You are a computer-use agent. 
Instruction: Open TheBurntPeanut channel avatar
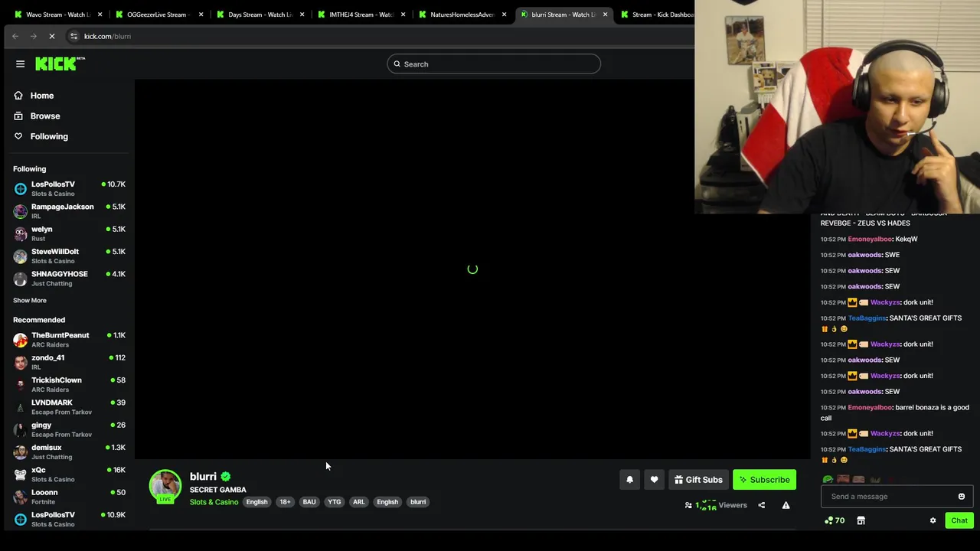coord(20,340)
